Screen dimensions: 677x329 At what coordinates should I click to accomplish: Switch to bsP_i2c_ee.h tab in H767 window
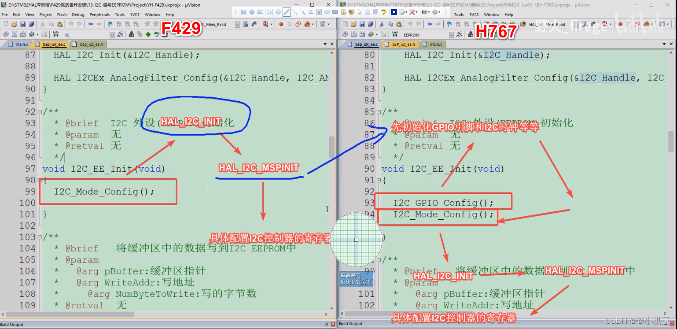[401, 44]
